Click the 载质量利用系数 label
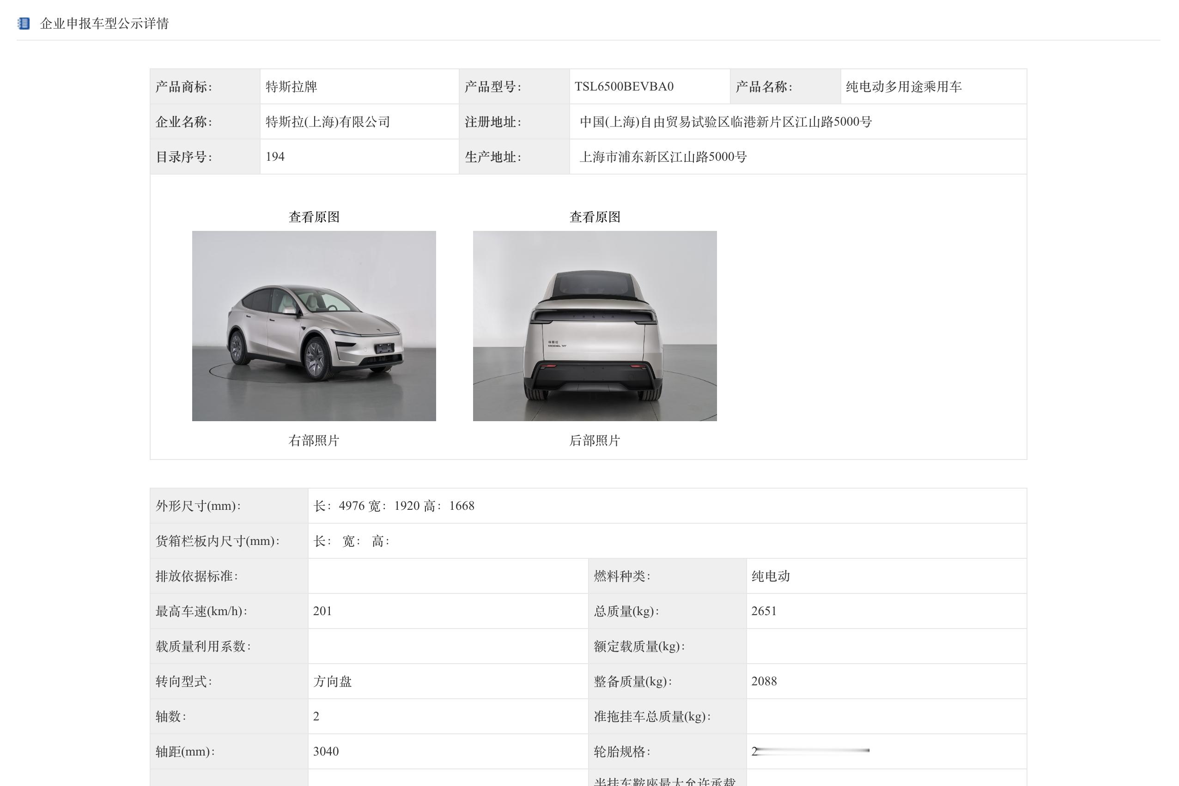This screenshot has height=786, width=1179. click(203, 646)
